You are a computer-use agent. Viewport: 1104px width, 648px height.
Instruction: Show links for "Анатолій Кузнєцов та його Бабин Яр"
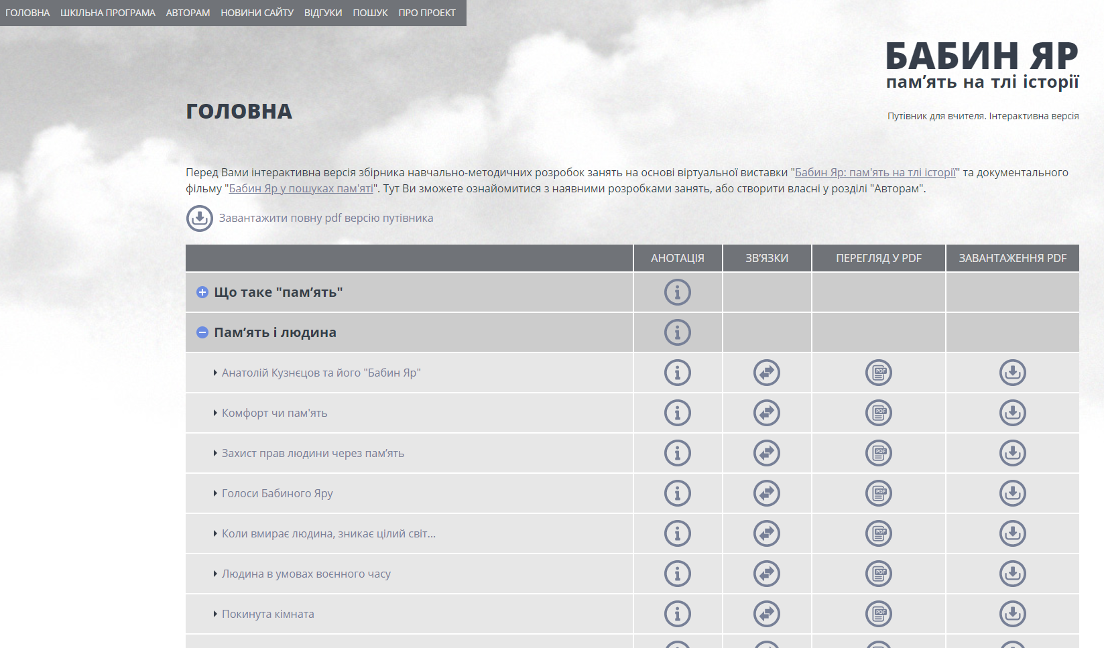pyautogui.click(x=766, y=373)
